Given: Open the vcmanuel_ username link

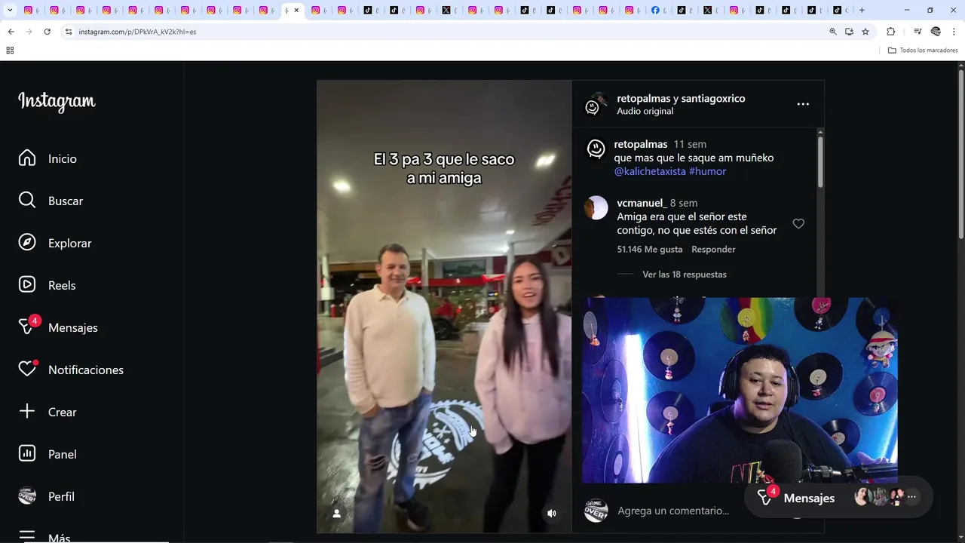Looking at the screenshot, I should click(642, 203).
